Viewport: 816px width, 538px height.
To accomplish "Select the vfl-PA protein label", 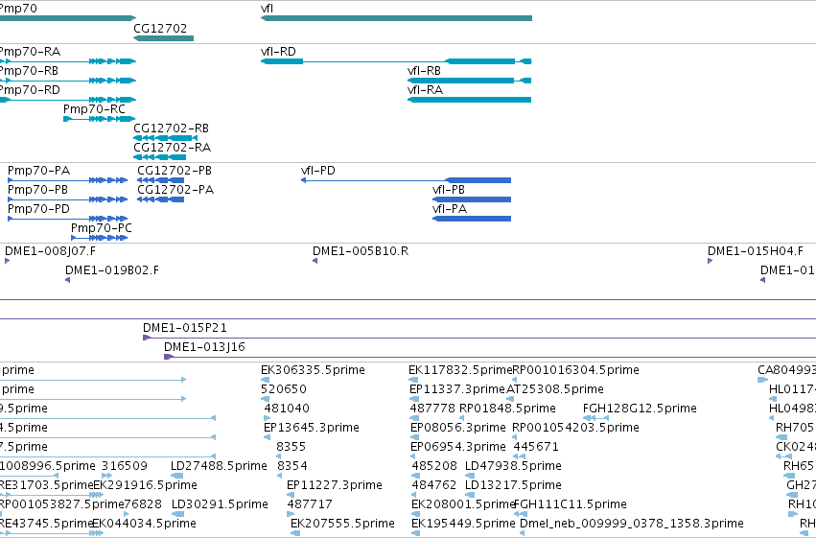I will point(450,209).
